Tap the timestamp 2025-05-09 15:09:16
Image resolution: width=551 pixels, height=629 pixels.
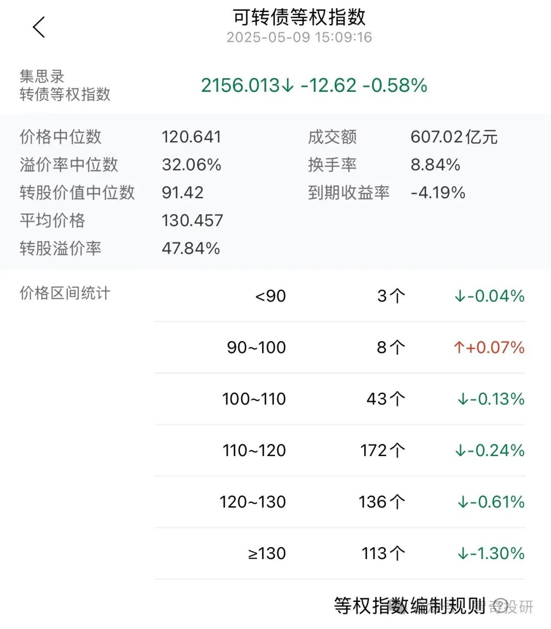300,37
